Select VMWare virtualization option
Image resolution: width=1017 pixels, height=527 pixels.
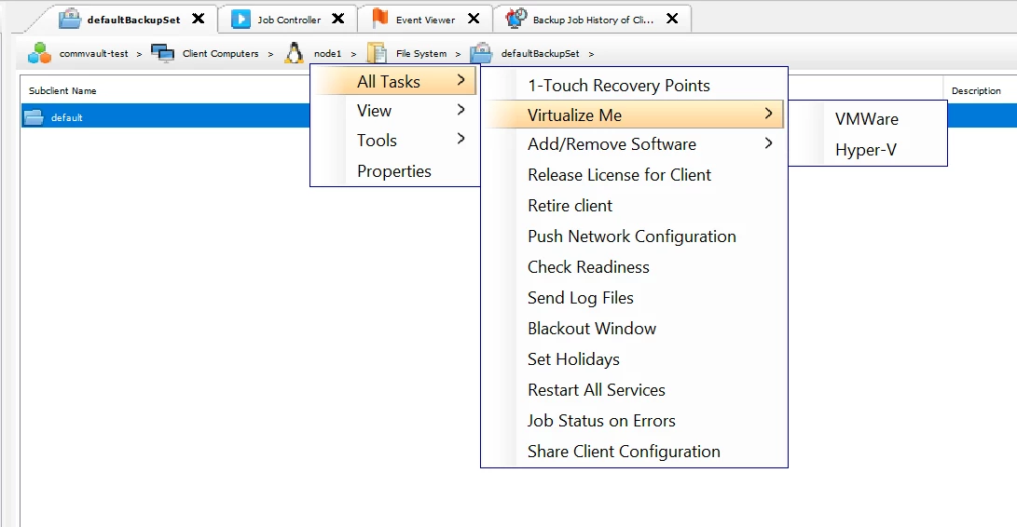[x=868, y=118]
